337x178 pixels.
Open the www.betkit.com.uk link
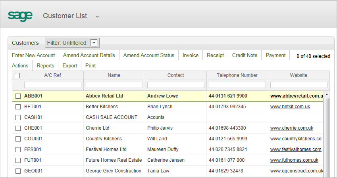coord(290,107)
